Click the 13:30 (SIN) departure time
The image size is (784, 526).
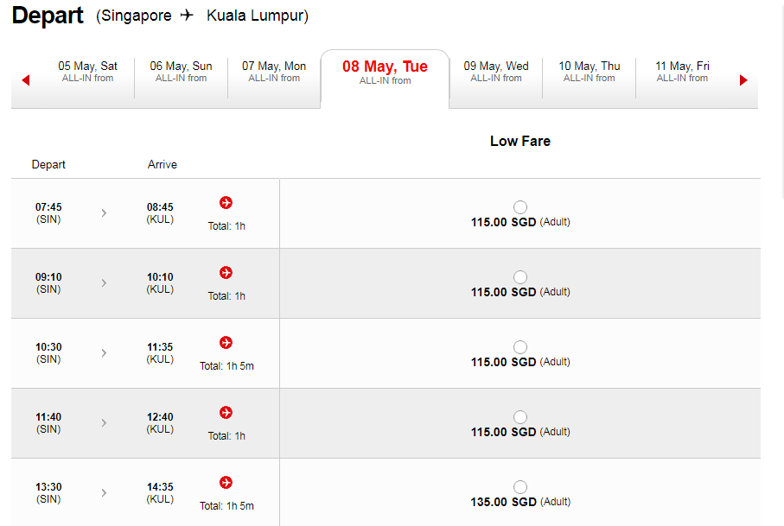(48, 492)
